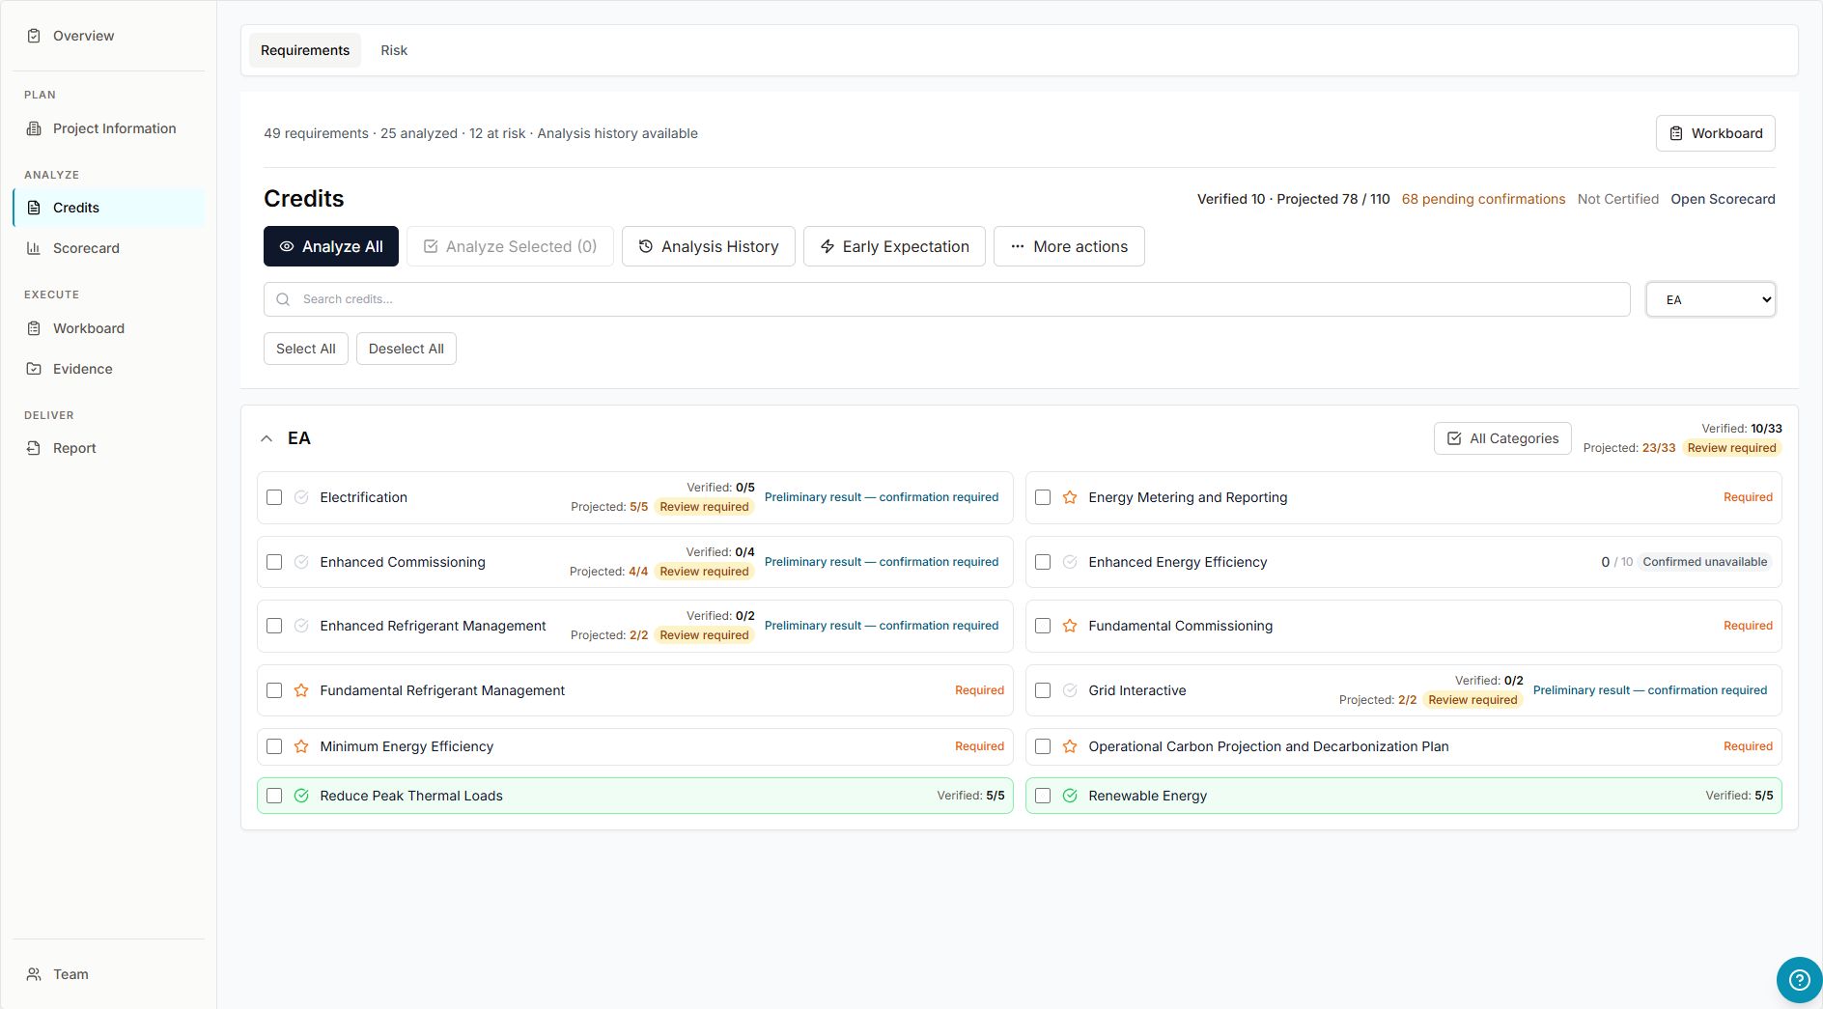Tick the Enhanced Commissioning checkbox
This screenshot has height=1009, width=1823.
click(274, 562)
